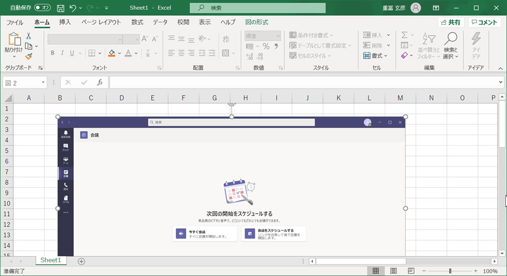Screen dimensions: 507x276
Task: Toggle bold formatting
Action: pos(52,53)
